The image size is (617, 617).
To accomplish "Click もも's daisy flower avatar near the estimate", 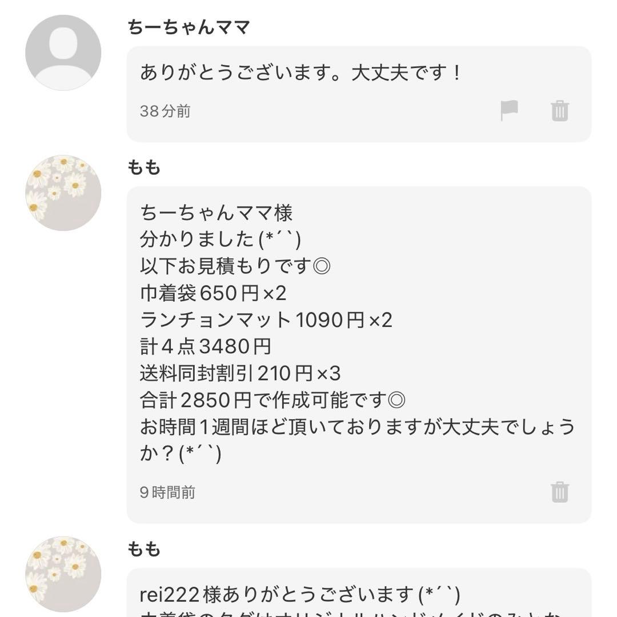I will click(63, 191).
